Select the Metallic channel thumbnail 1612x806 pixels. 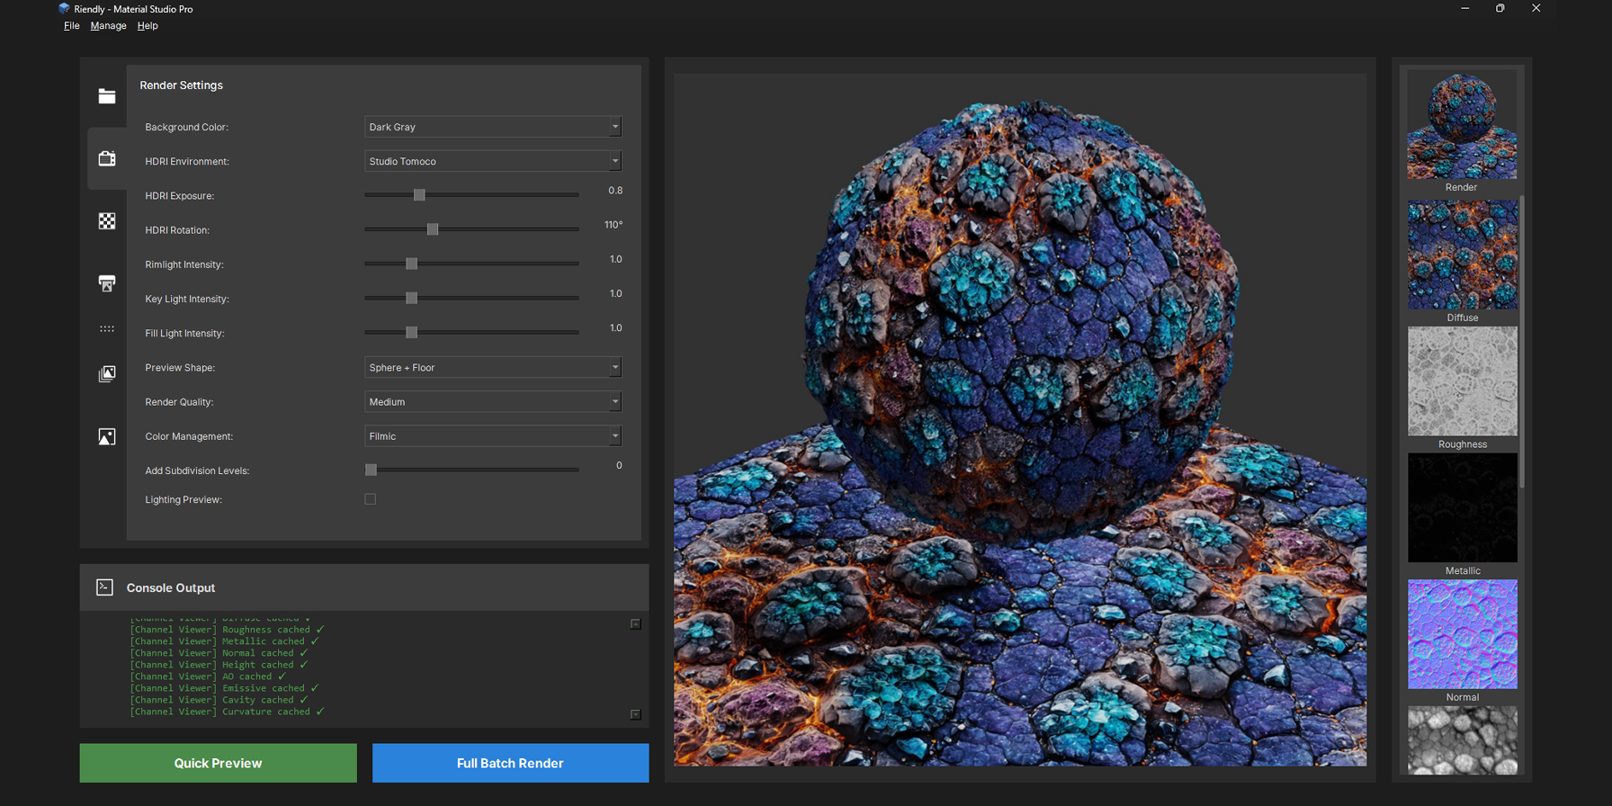pos(1462,507)
